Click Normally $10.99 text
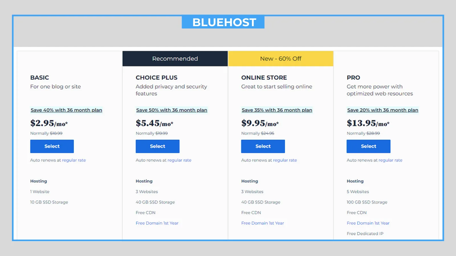This screenshot has width=456, height=256. 46,133
